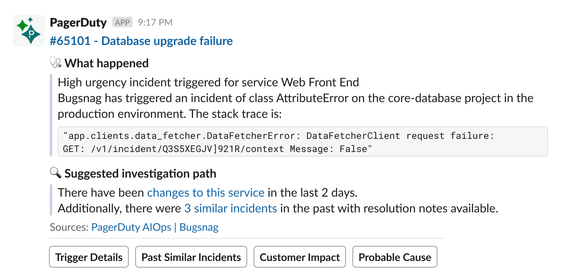Click the Customer Impact button
The image size is (568, 280).
299,257
